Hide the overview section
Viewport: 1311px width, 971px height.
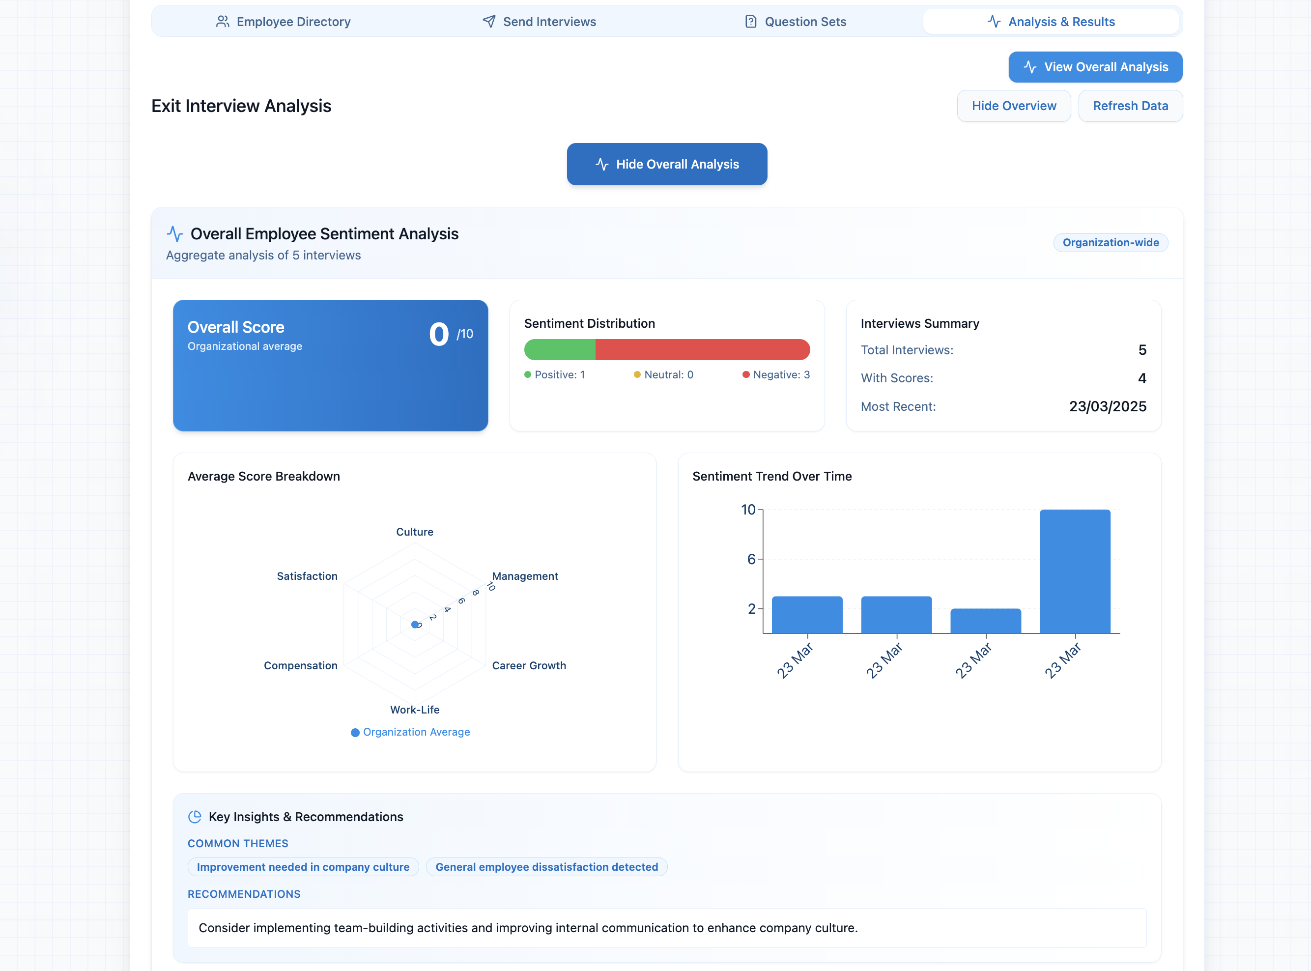point(1014,106)
